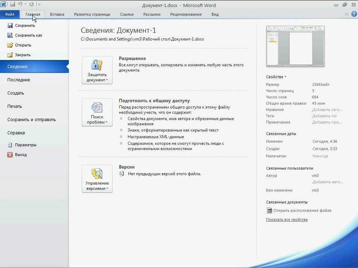
Task: Switch to the Главная tab
Action: 33,15
